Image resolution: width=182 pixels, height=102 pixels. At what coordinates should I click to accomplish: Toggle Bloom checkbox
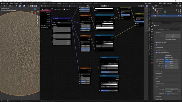coord(156,45)
